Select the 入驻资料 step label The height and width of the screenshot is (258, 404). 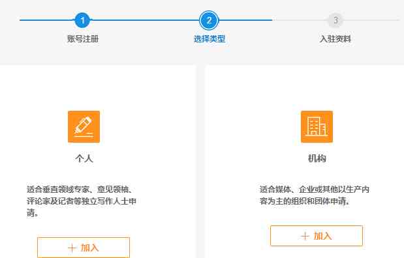(335, 39)
